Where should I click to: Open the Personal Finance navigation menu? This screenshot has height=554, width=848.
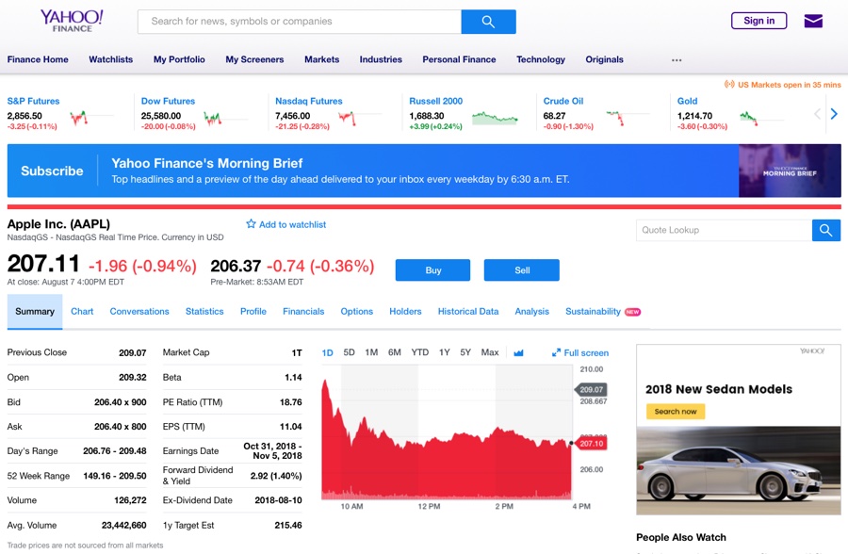pyautogui.click(x=459, y=59)
